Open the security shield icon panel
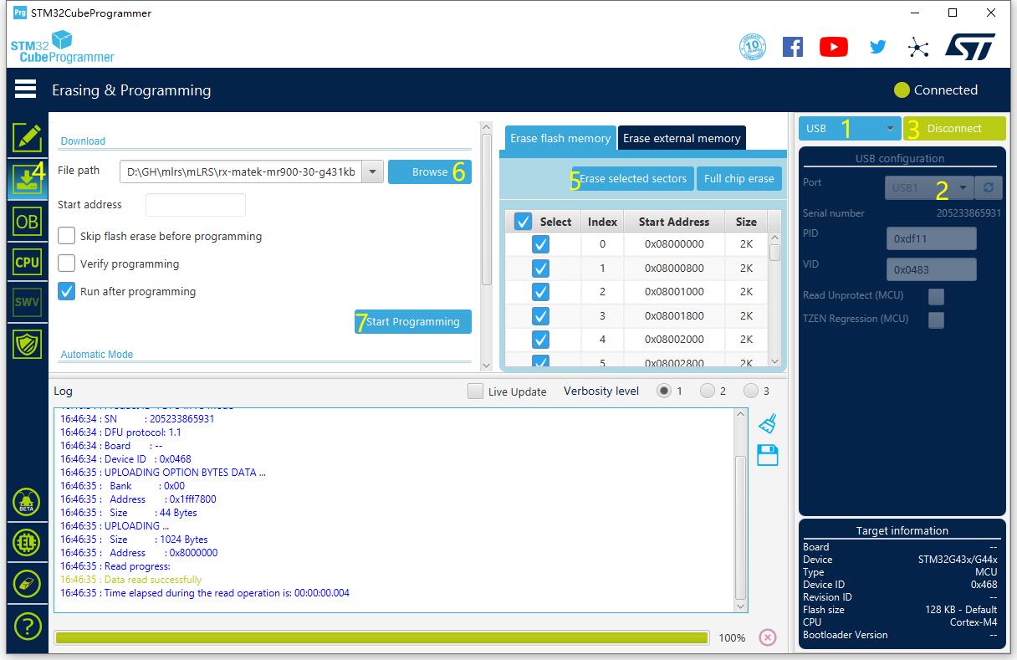The height and width of the screenshot is (660, 1017). point(27,343)
